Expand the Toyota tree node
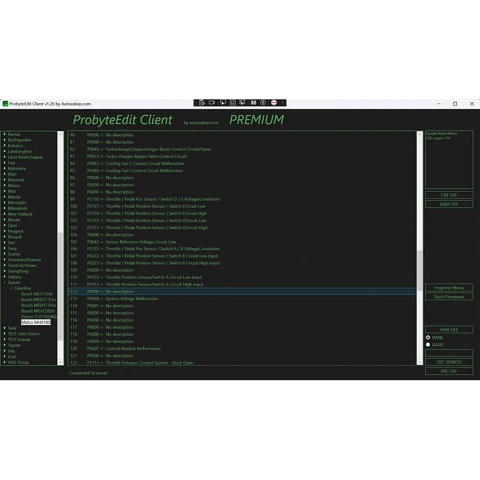 click(5, 345)
